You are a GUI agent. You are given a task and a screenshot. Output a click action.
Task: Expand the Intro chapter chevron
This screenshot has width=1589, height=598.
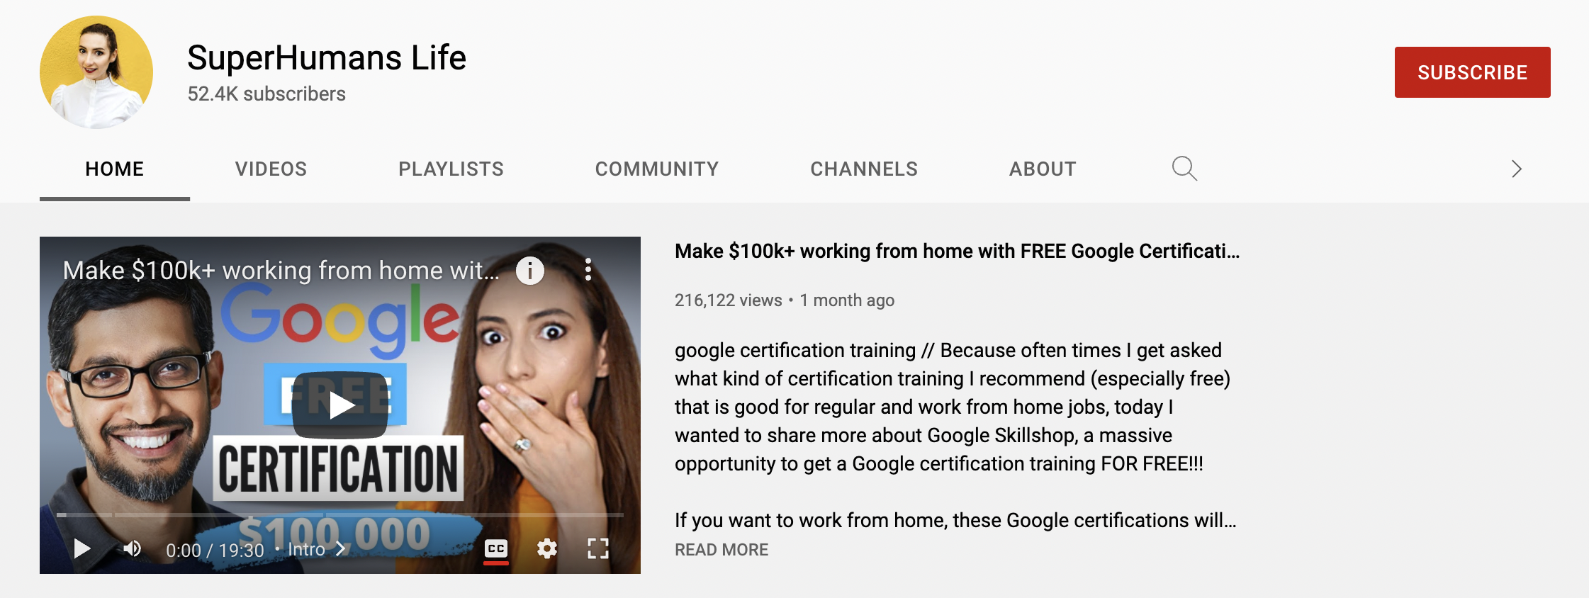(x=341, y=549)
